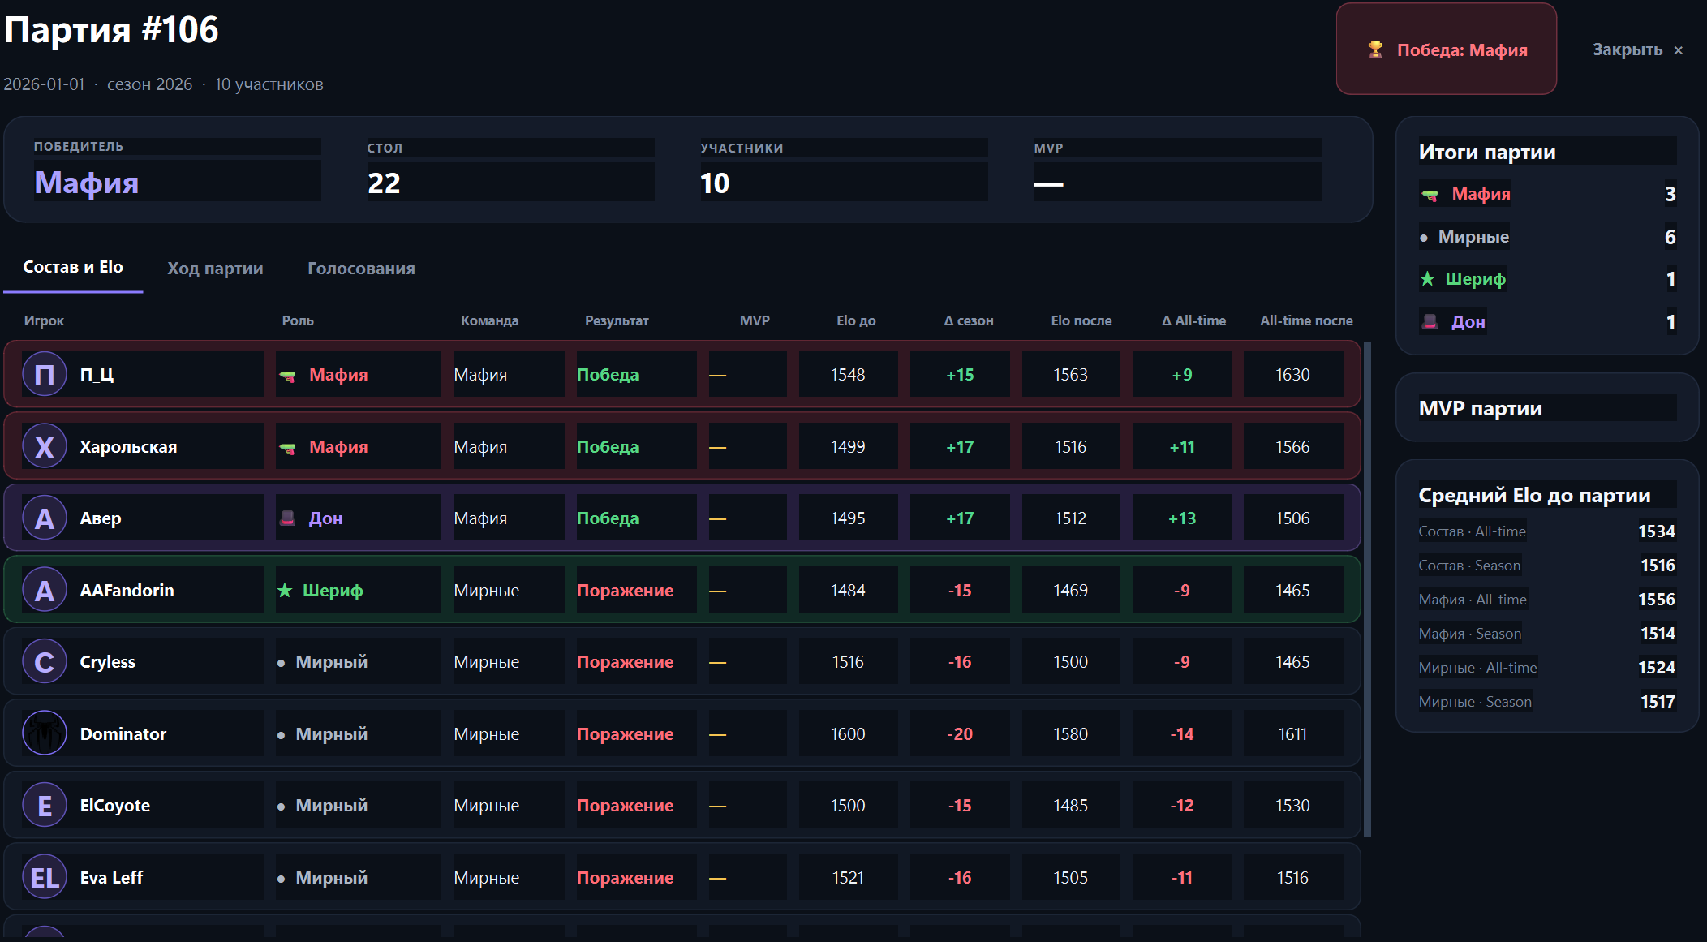Click the Роль column header
The width and height of the screenshot is (1707, 942).
298,320
